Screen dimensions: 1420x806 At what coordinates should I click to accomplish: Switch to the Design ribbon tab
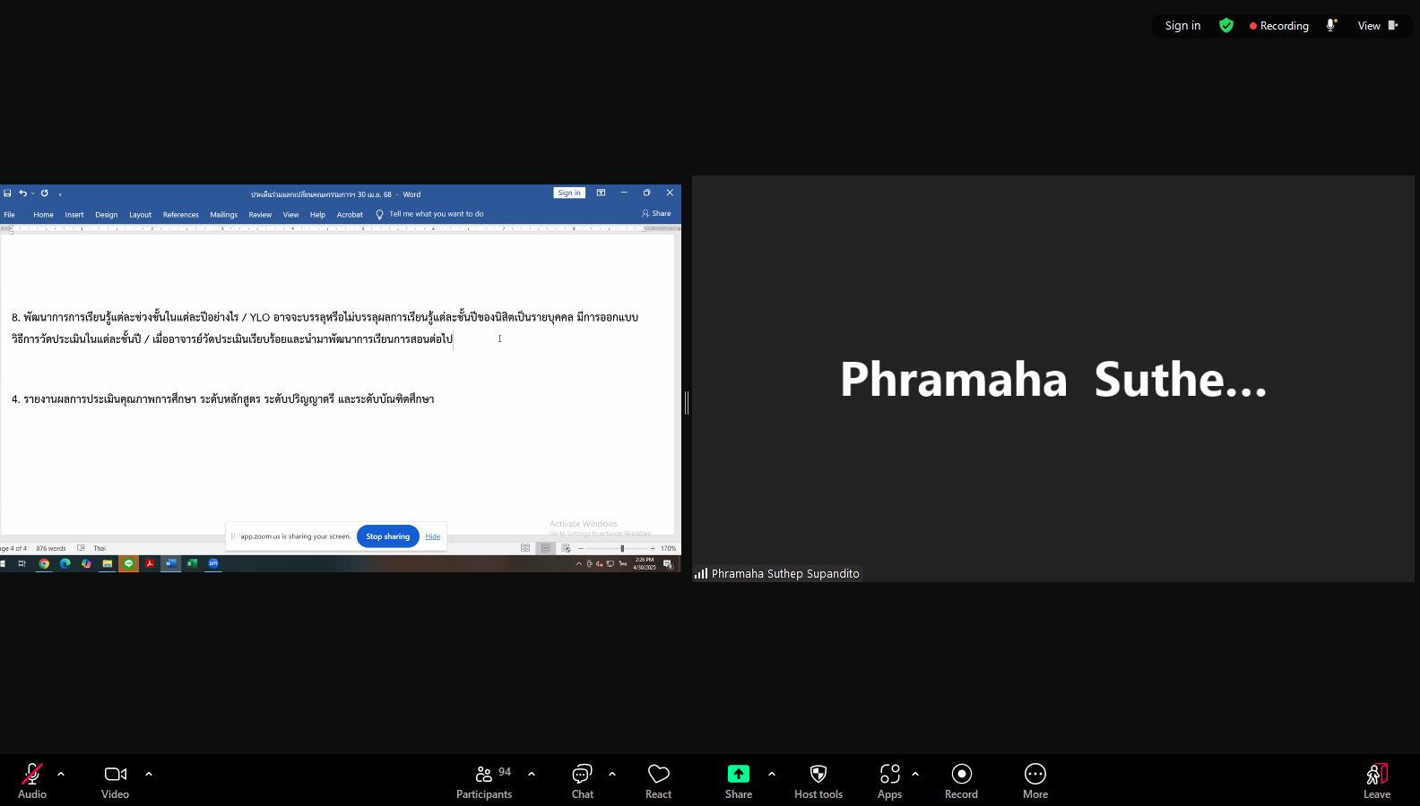pyautogui.click(x=107, y=215)
